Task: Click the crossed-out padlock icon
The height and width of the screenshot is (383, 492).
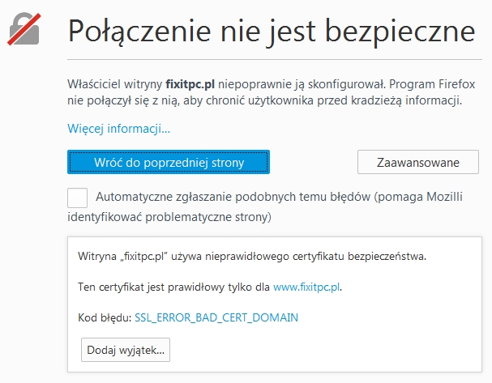Action: coord(24,29)
